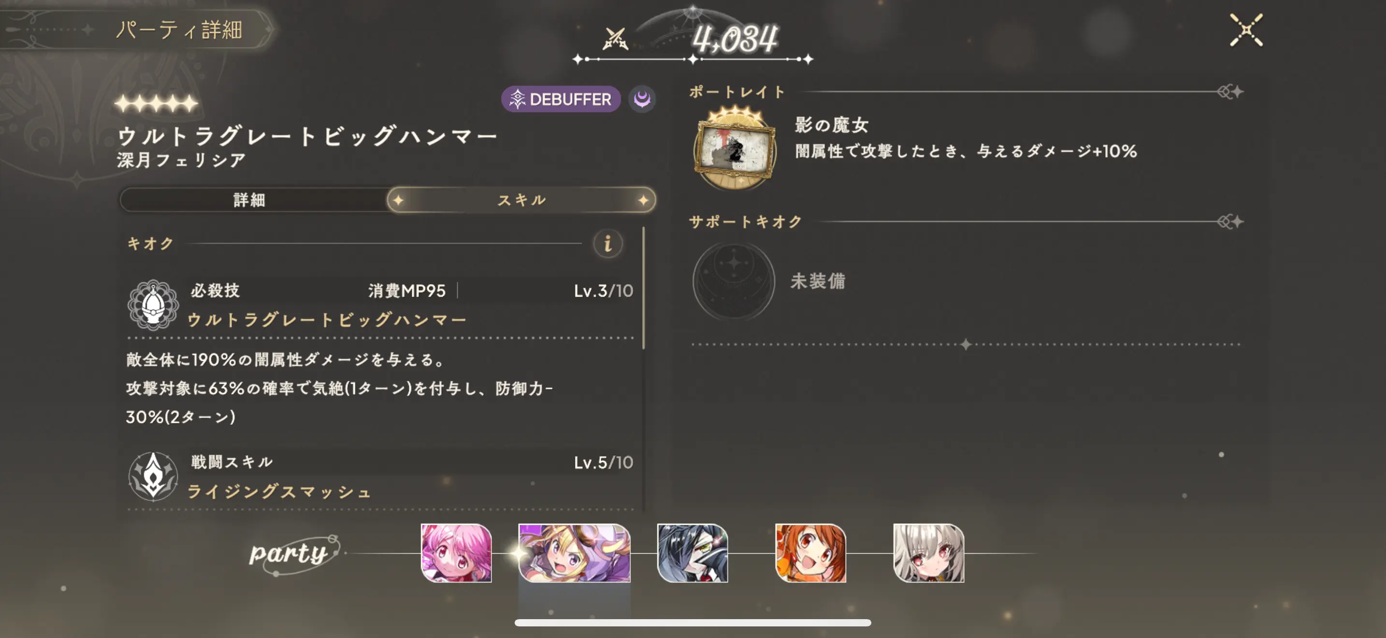Select the white-haired party member
This screenshot has height=638, width=1386.
pyautogui.click(x=929, y=552)
